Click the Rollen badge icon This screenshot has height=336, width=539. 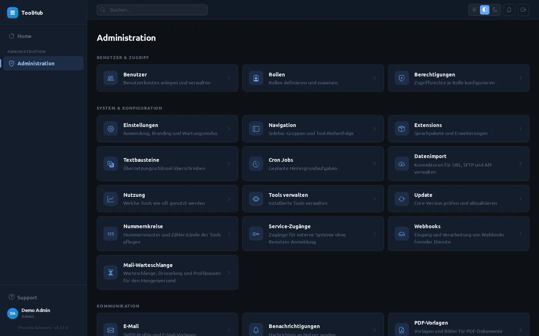click(256, 78)
